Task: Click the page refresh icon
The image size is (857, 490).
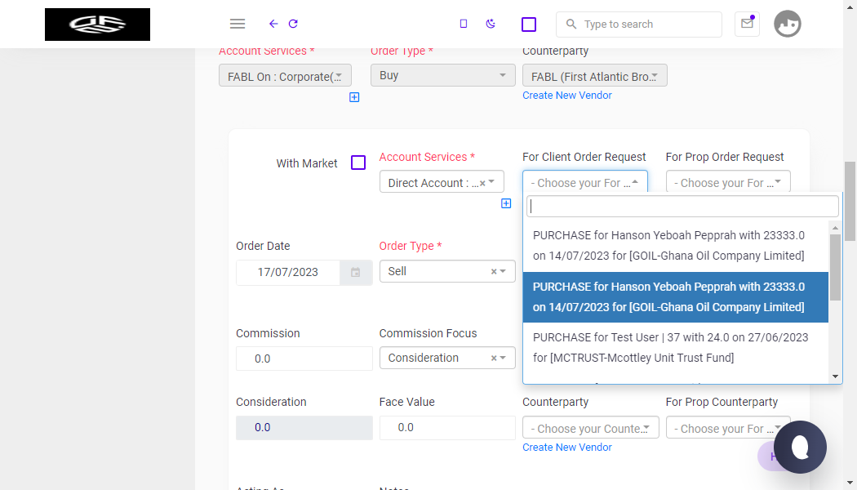Action: [x=293, y=24]
